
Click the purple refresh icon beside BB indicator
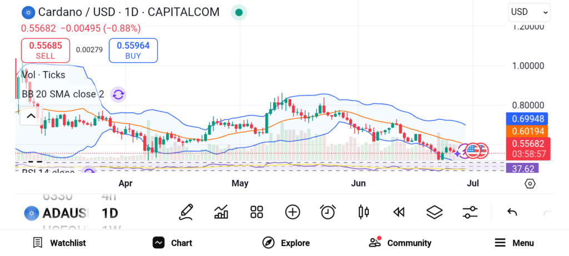(x=118, y=94)
